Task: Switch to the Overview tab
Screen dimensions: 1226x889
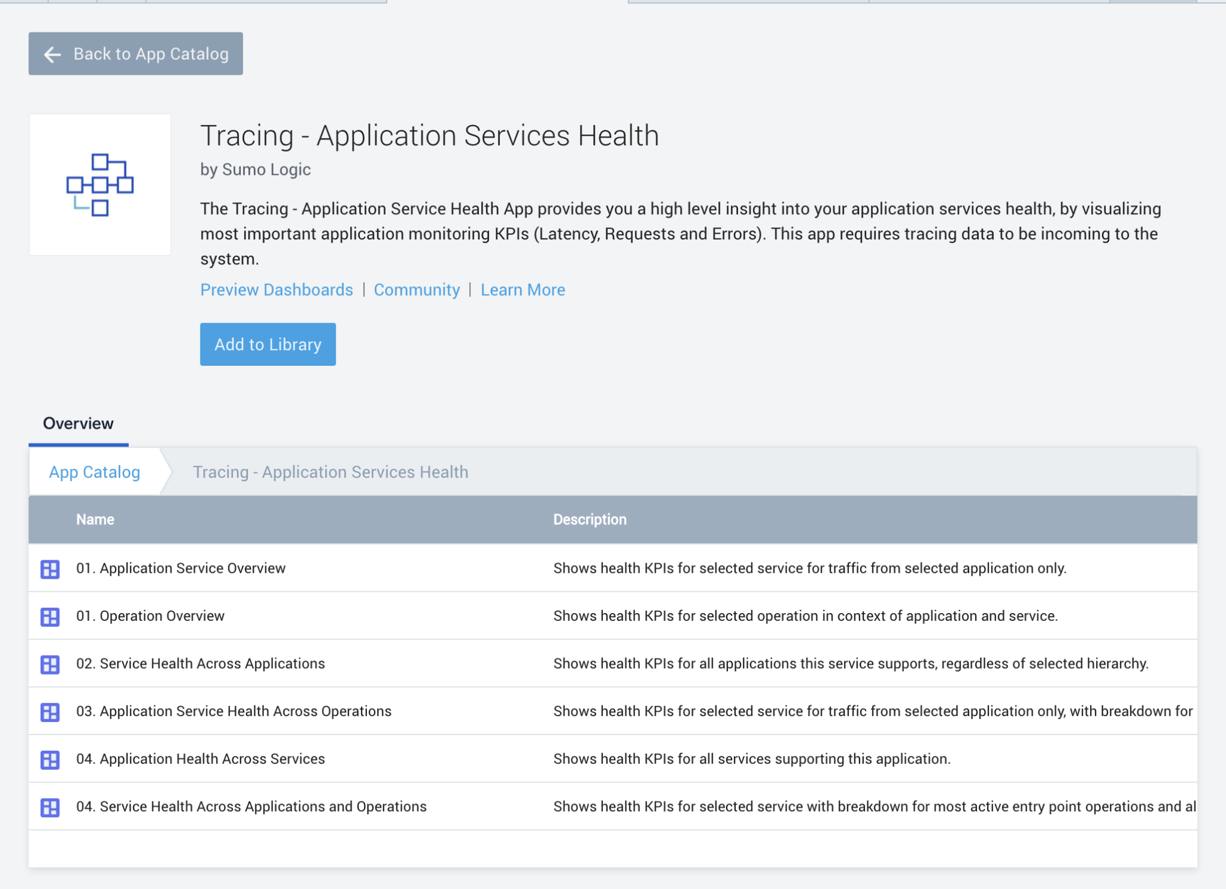Action: click(x=78, y=423)
